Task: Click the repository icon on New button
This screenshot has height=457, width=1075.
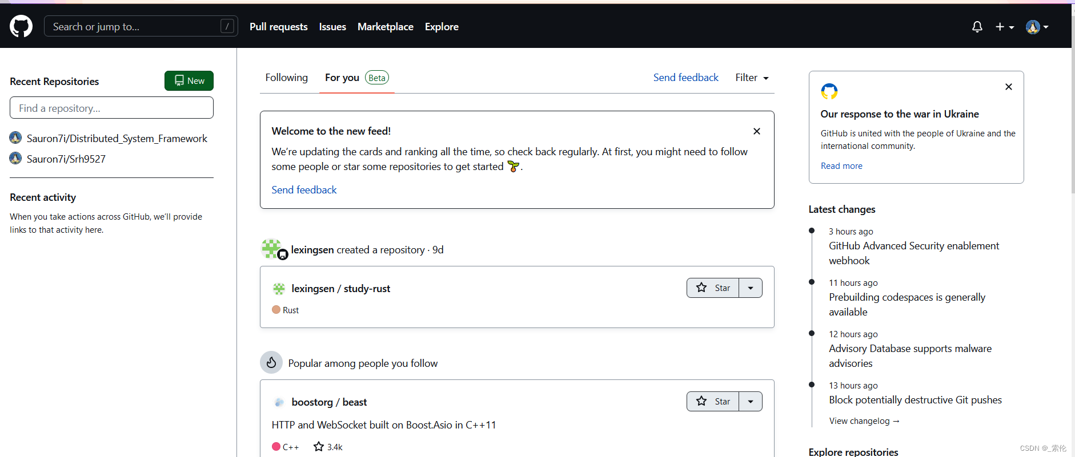Action: (179, 81)
